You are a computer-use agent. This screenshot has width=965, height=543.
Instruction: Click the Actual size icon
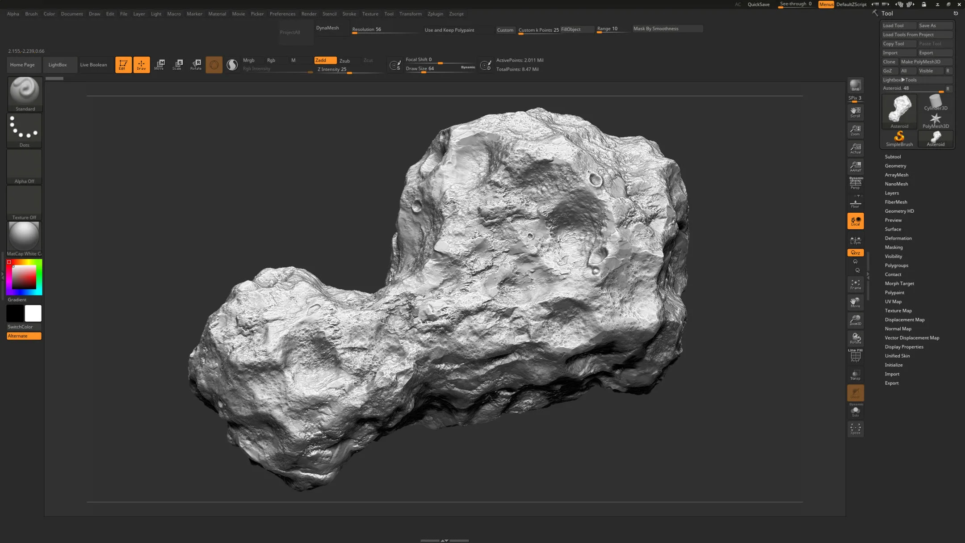tap(855, 148)
